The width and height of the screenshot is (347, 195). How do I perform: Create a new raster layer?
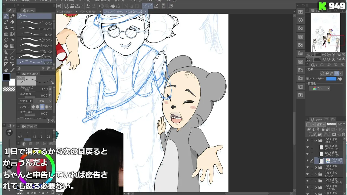click(x=310, y=134)
